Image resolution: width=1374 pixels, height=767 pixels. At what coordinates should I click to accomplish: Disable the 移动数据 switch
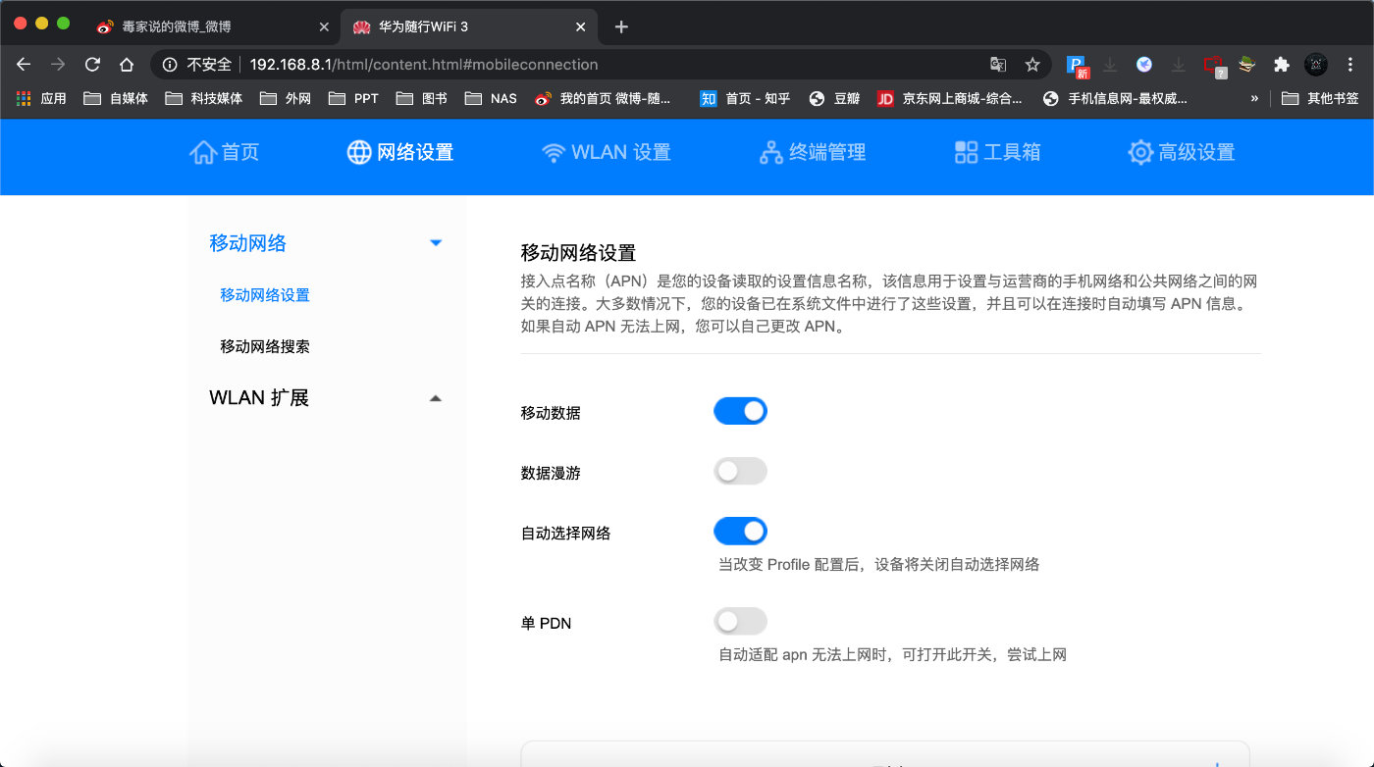tap(740, 410)
